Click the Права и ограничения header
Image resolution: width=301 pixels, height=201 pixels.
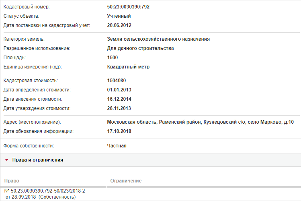click(38, 160)
